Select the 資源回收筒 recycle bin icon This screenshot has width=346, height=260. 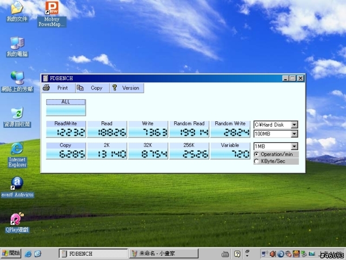click(17, 117)
